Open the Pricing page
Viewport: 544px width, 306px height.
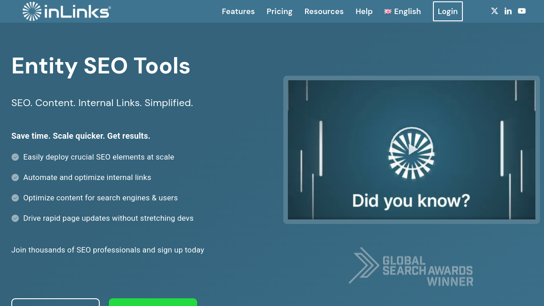(279, 11)
